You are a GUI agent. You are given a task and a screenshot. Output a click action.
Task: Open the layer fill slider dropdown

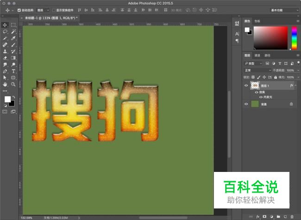click(298, 77)
